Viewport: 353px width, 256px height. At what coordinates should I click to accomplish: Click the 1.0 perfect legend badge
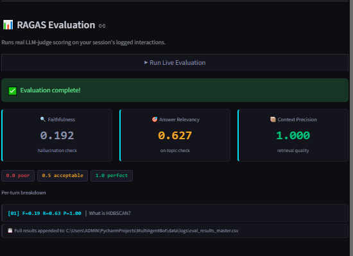click(x=112, y=176)
